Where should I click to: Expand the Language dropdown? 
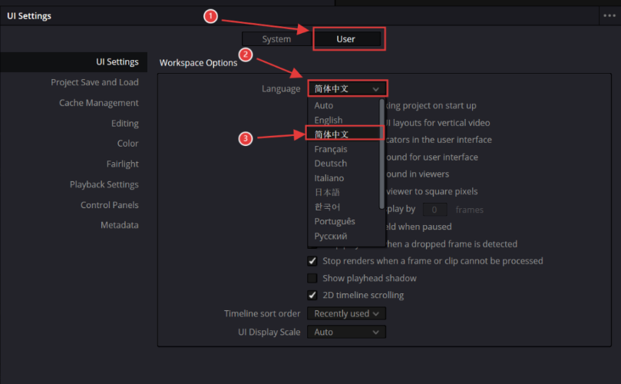(347, 89)
